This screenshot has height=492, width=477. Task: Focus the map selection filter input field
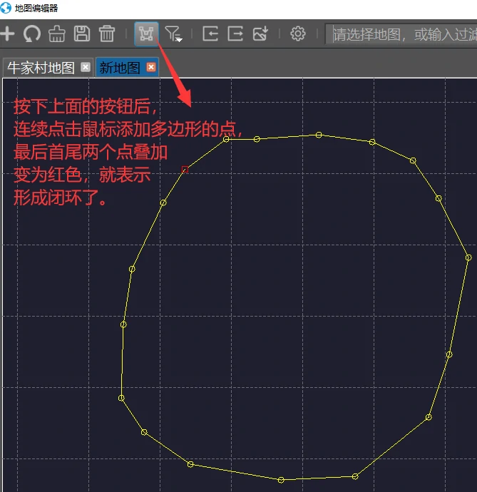point(401,34)
